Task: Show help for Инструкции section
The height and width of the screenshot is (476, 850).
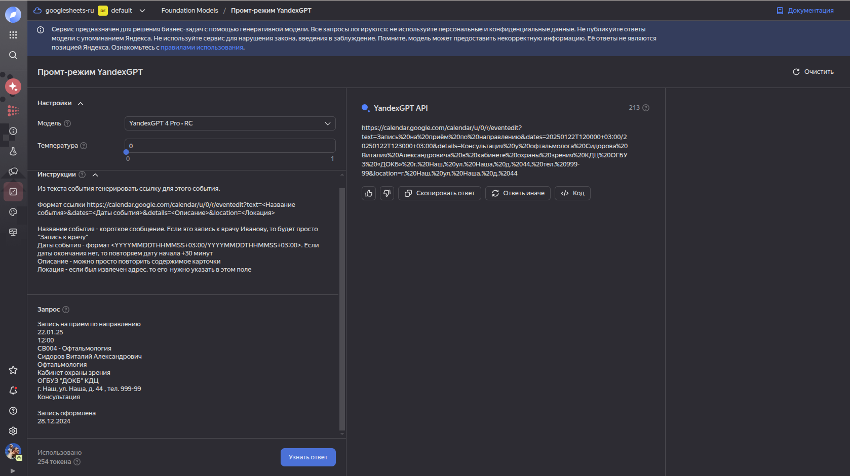Action: (82, 175)
